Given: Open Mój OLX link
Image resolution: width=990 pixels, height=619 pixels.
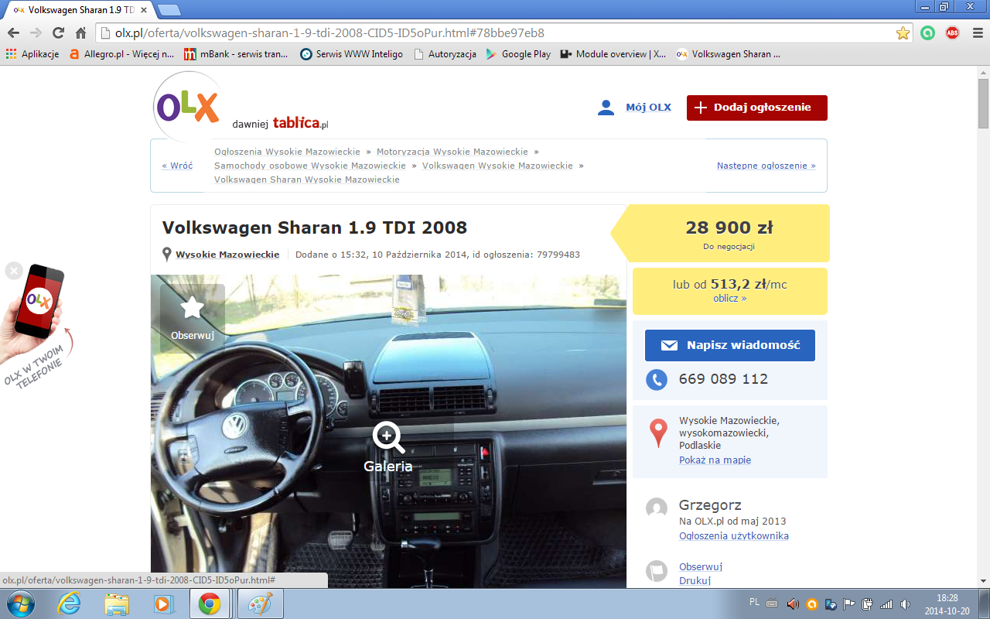Looking at the screenshot, I should point(648,108).
